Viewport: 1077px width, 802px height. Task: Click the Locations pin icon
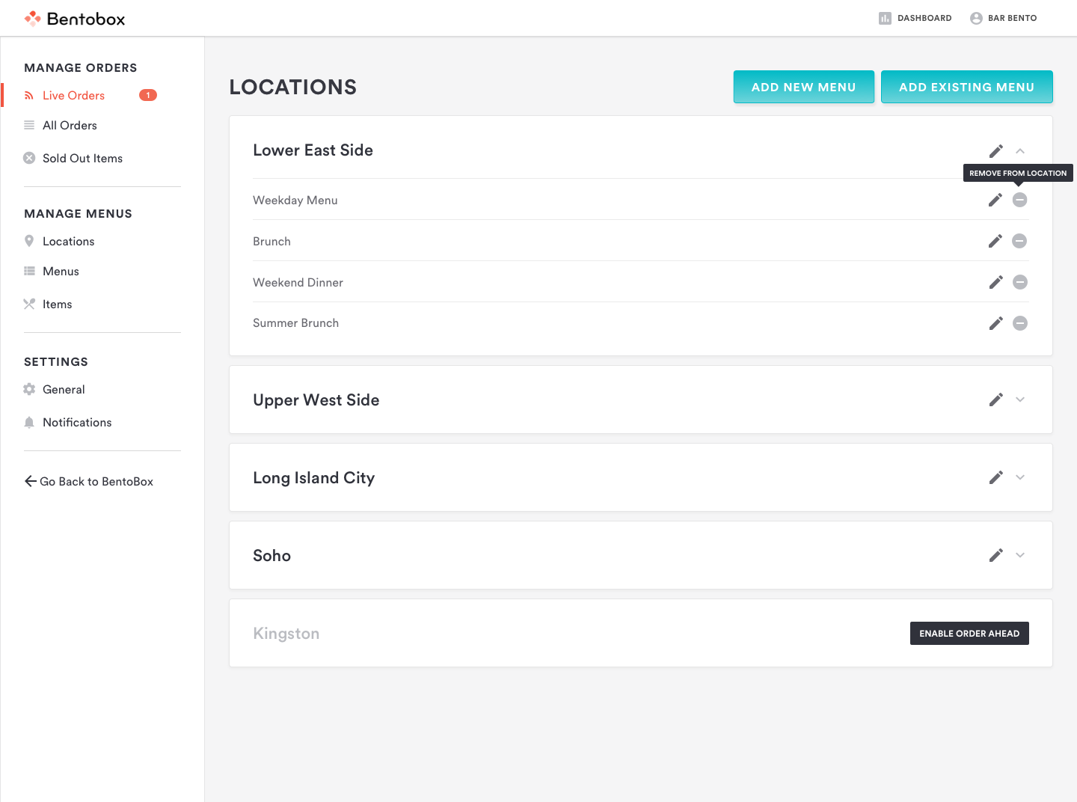tap(29, 241)
